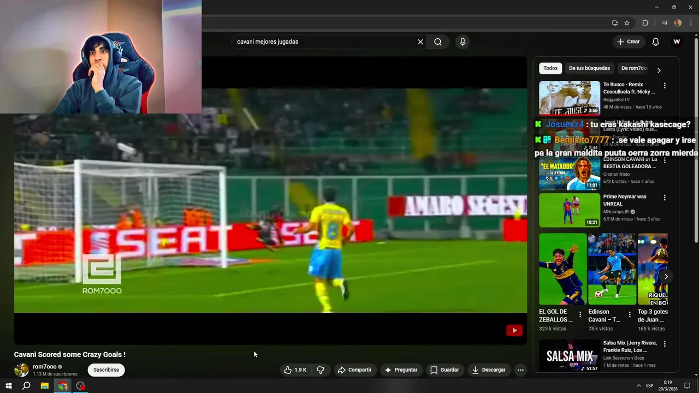
Task: Click Cristian Nieto channel name
Action: point(617,175)
